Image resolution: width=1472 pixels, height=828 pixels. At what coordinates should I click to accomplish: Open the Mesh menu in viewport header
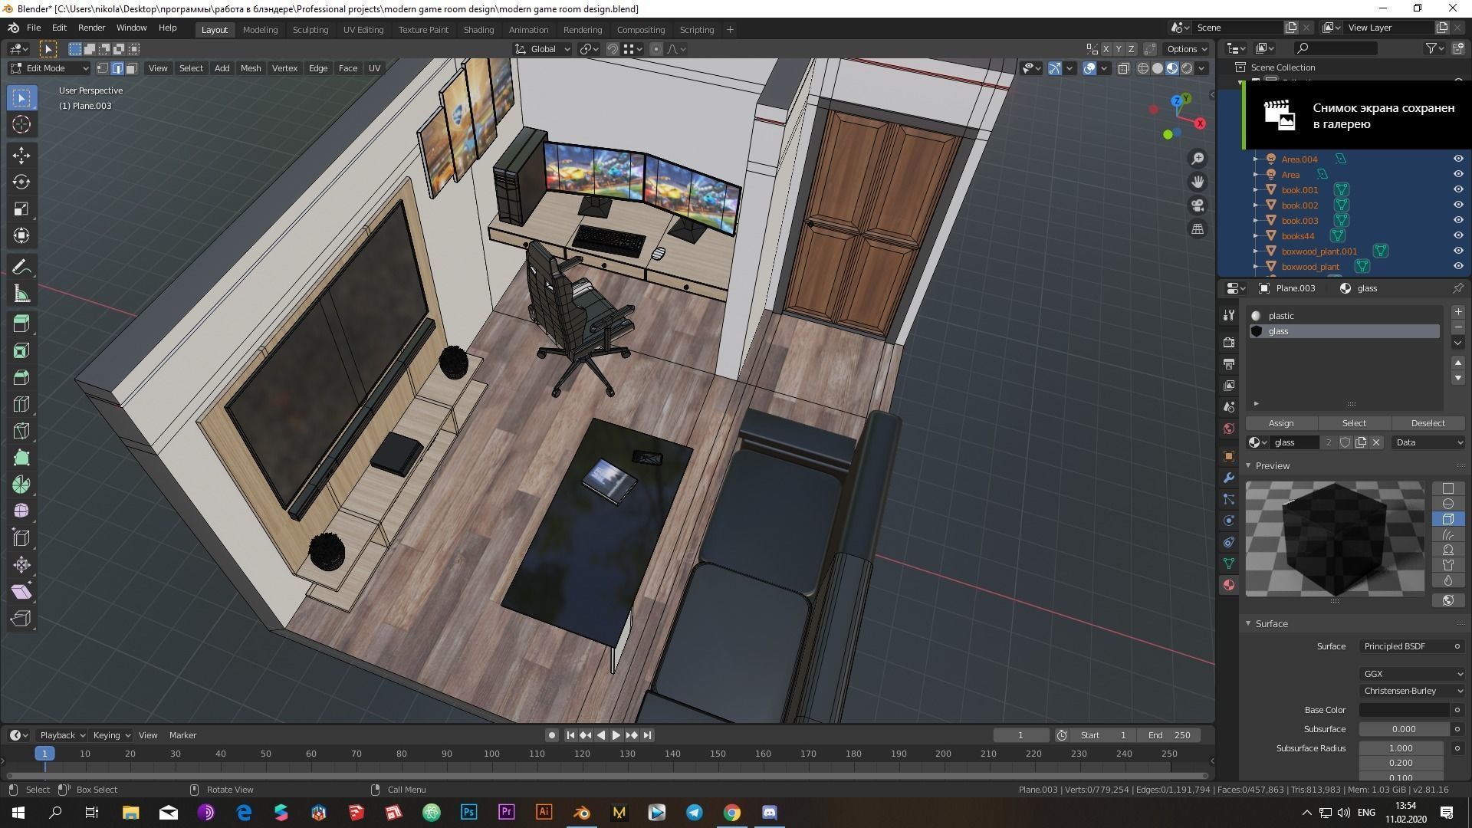pos(251,68)
